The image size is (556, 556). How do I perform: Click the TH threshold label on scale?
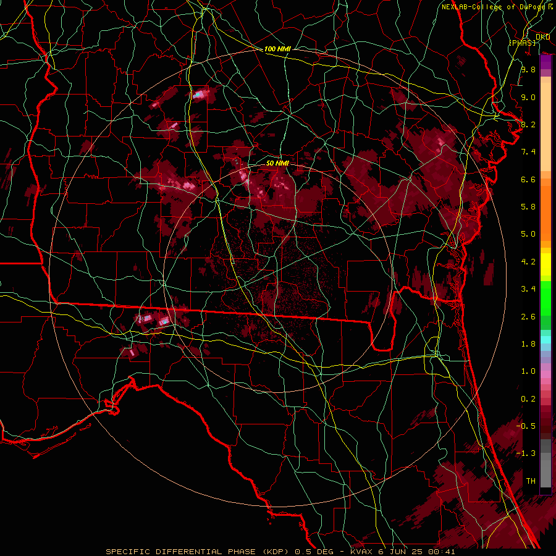click(531, 481)
